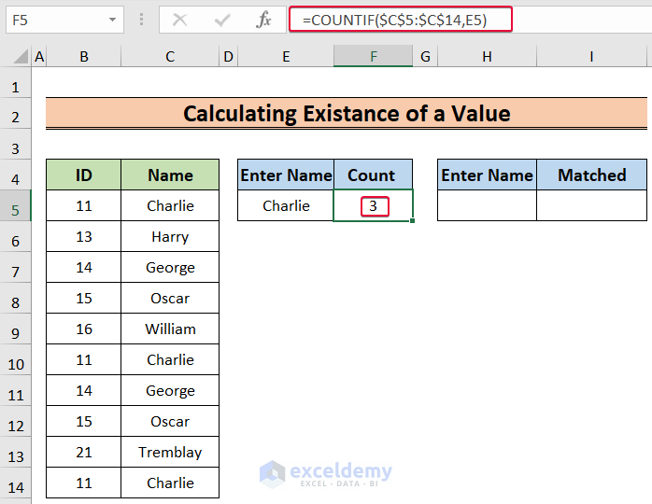
Task: Click 'Oscar' in row 12
Action: (x=170, y=421)
